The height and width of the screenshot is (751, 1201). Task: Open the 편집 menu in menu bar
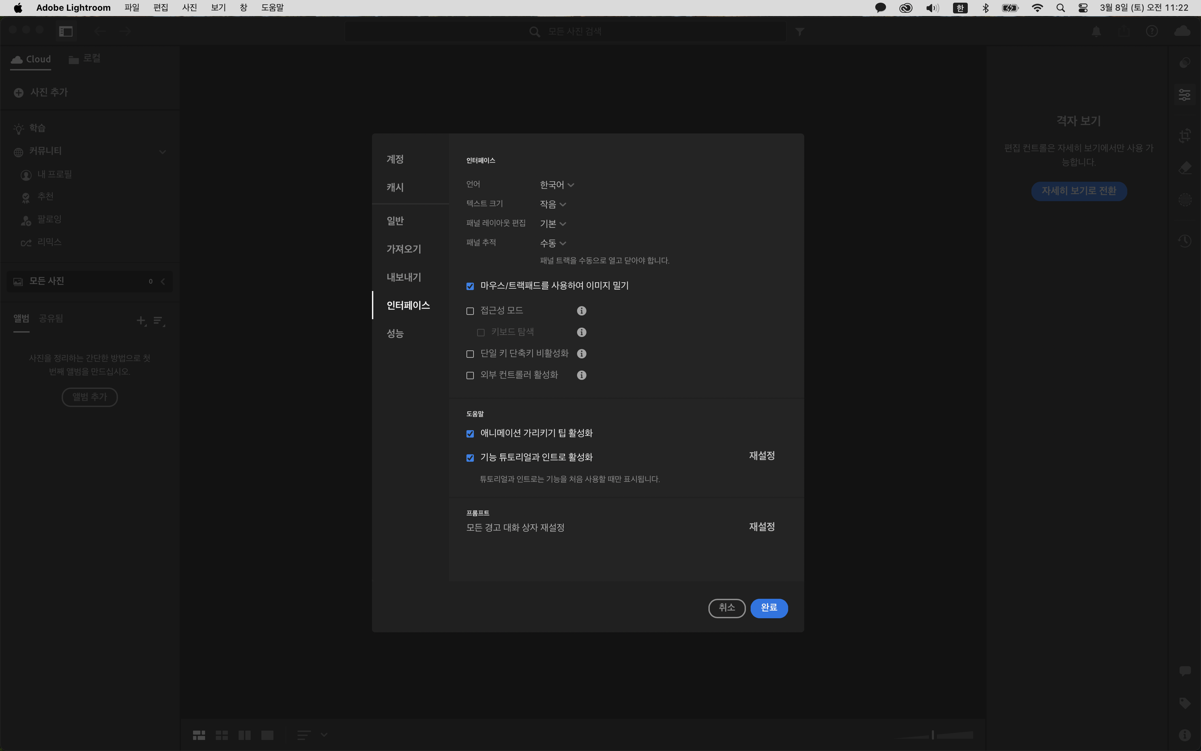[160, 7]
